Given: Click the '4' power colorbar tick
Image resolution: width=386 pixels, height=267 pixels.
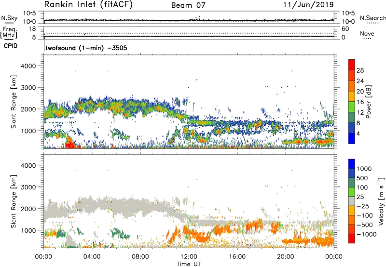Looking at the screenshot, I should [x=358, y=133].
